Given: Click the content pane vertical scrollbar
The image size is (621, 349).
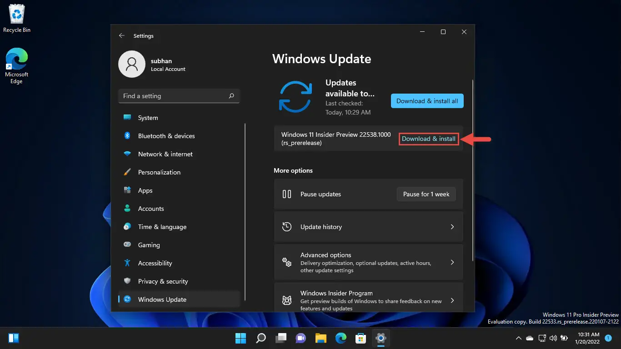Looking at the screenshot, I should tap(473, 170).
